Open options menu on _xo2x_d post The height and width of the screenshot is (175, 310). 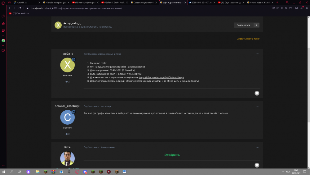point(257,54)
